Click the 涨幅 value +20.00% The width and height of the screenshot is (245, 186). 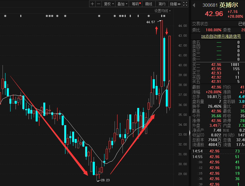(213, 92)
